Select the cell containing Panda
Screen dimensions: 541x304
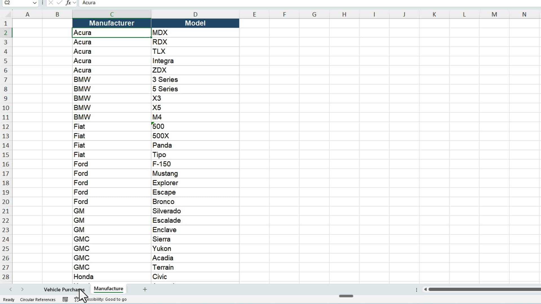coord(195,145)
